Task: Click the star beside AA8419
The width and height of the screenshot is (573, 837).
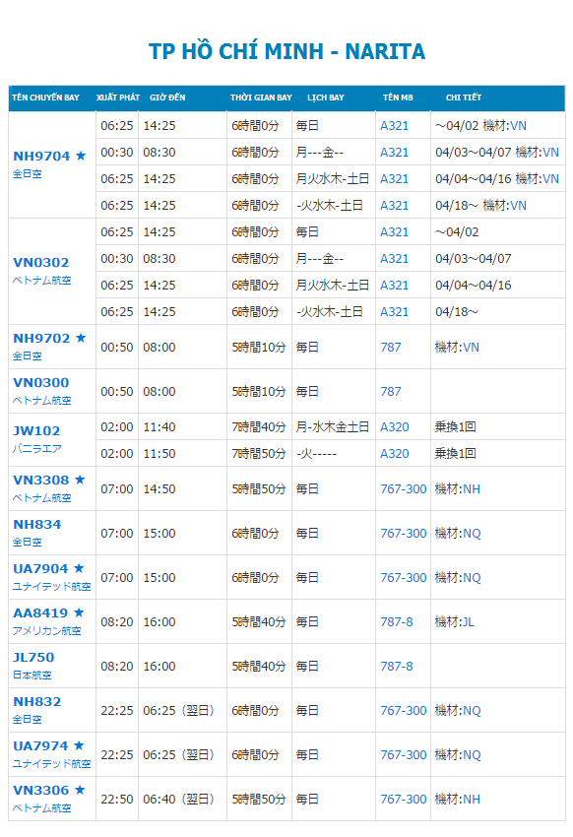Action: coord(79,612)
